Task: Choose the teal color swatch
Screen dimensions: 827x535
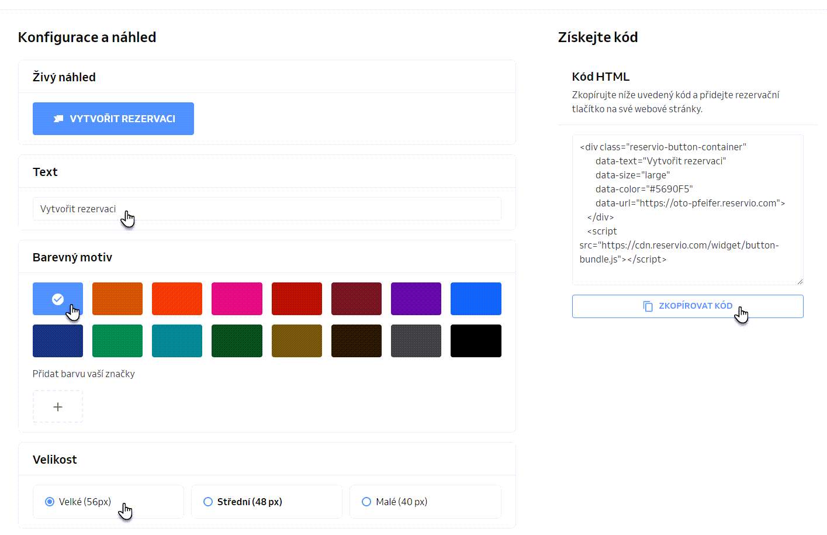Action: pos(177,341)
